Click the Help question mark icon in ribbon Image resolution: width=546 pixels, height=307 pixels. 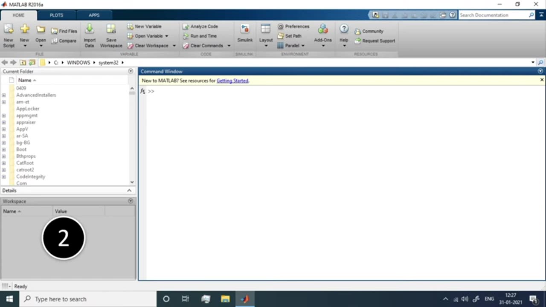click(x=344, y=29)
